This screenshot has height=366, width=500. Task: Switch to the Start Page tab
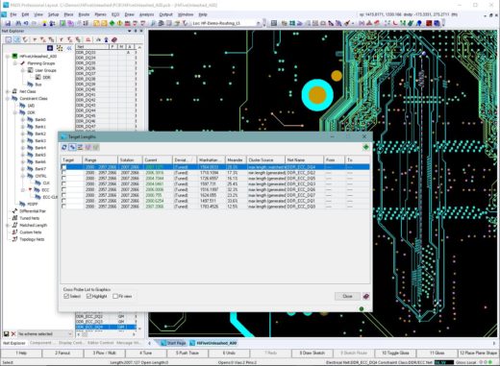(173, 343)
